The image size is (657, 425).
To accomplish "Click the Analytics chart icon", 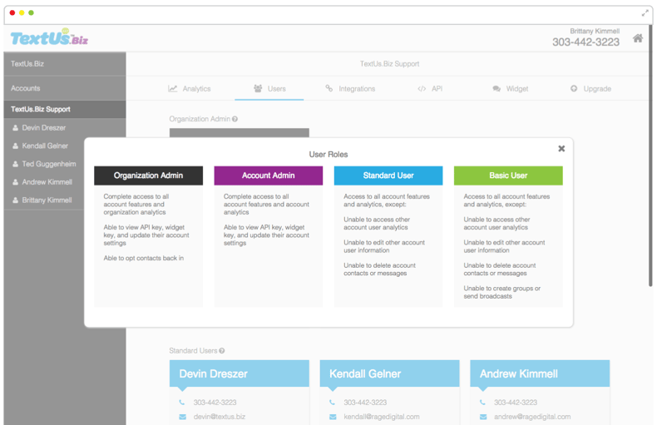I will (173, 88).
